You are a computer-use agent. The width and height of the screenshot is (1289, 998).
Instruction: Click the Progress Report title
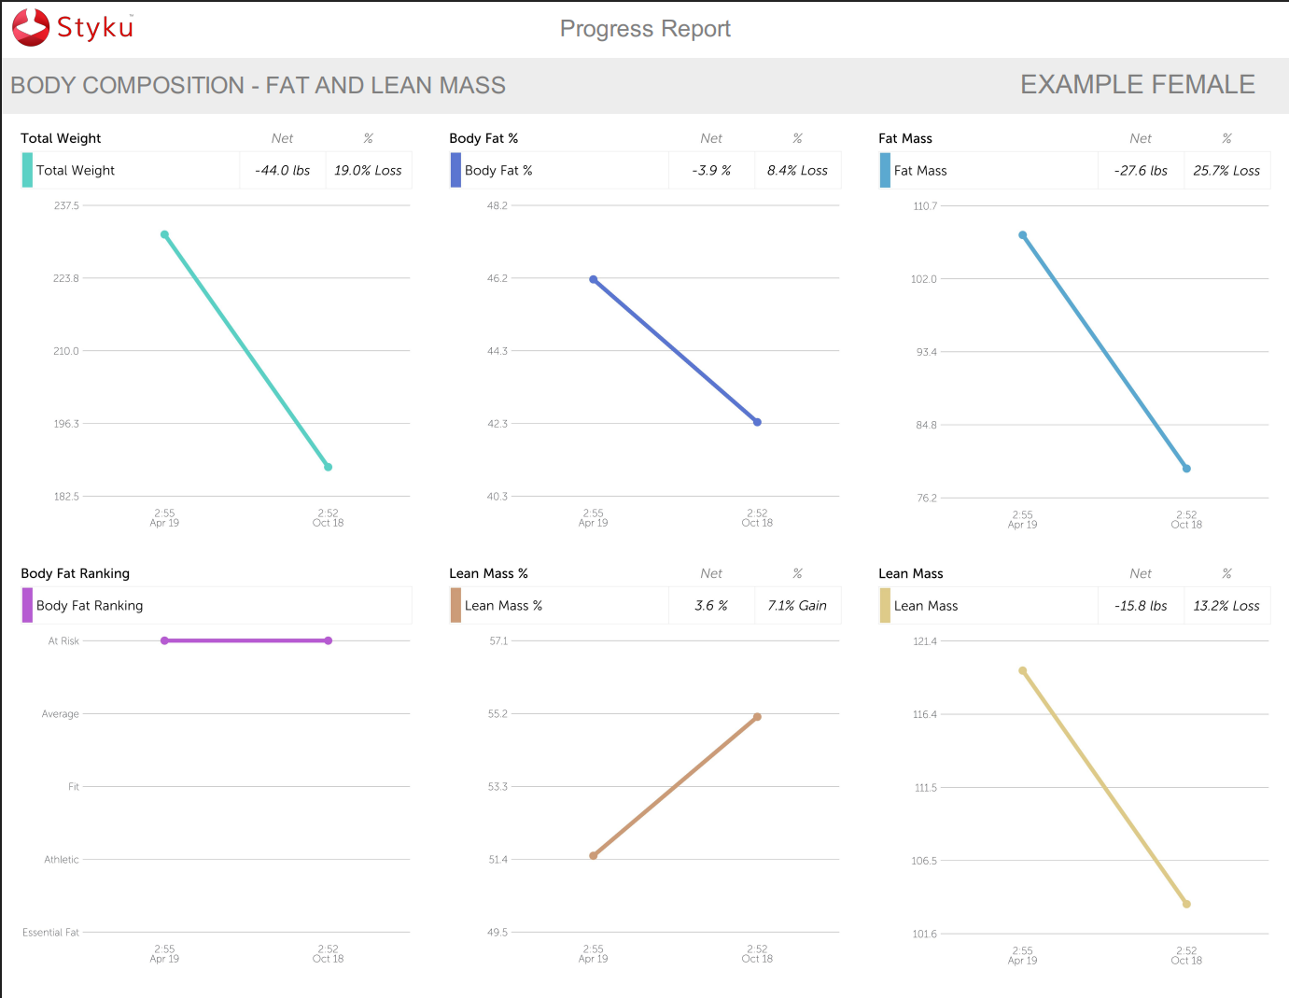click(x=645, y=29)
